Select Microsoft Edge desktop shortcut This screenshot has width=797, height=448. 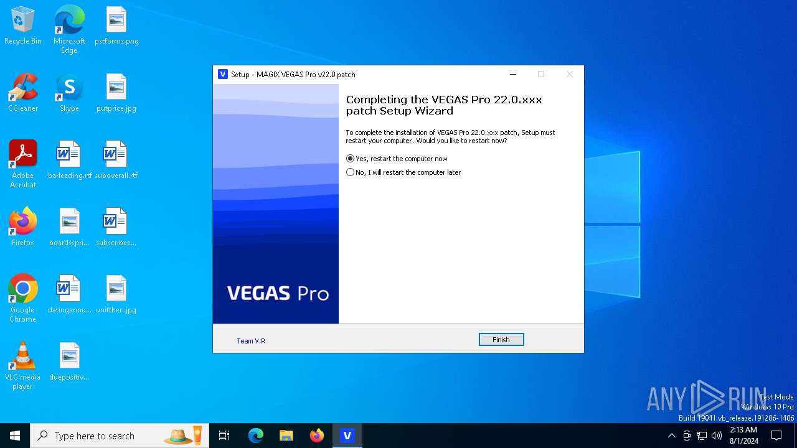tap(69, 29)
